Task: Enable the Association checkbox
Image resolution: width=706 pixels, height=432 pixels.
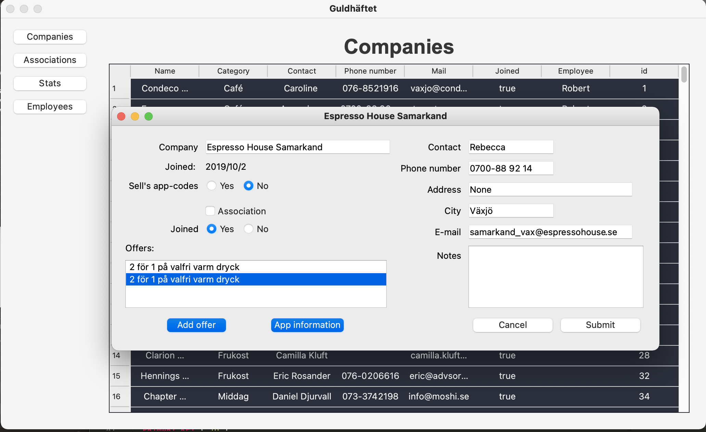Action: (x=210, y=211)
